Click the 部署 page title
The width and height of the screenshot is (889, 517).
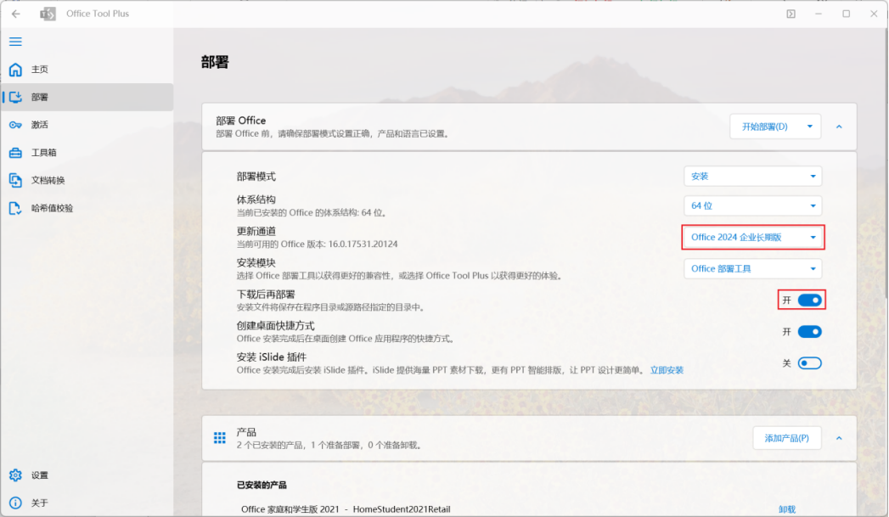point(215,62)
